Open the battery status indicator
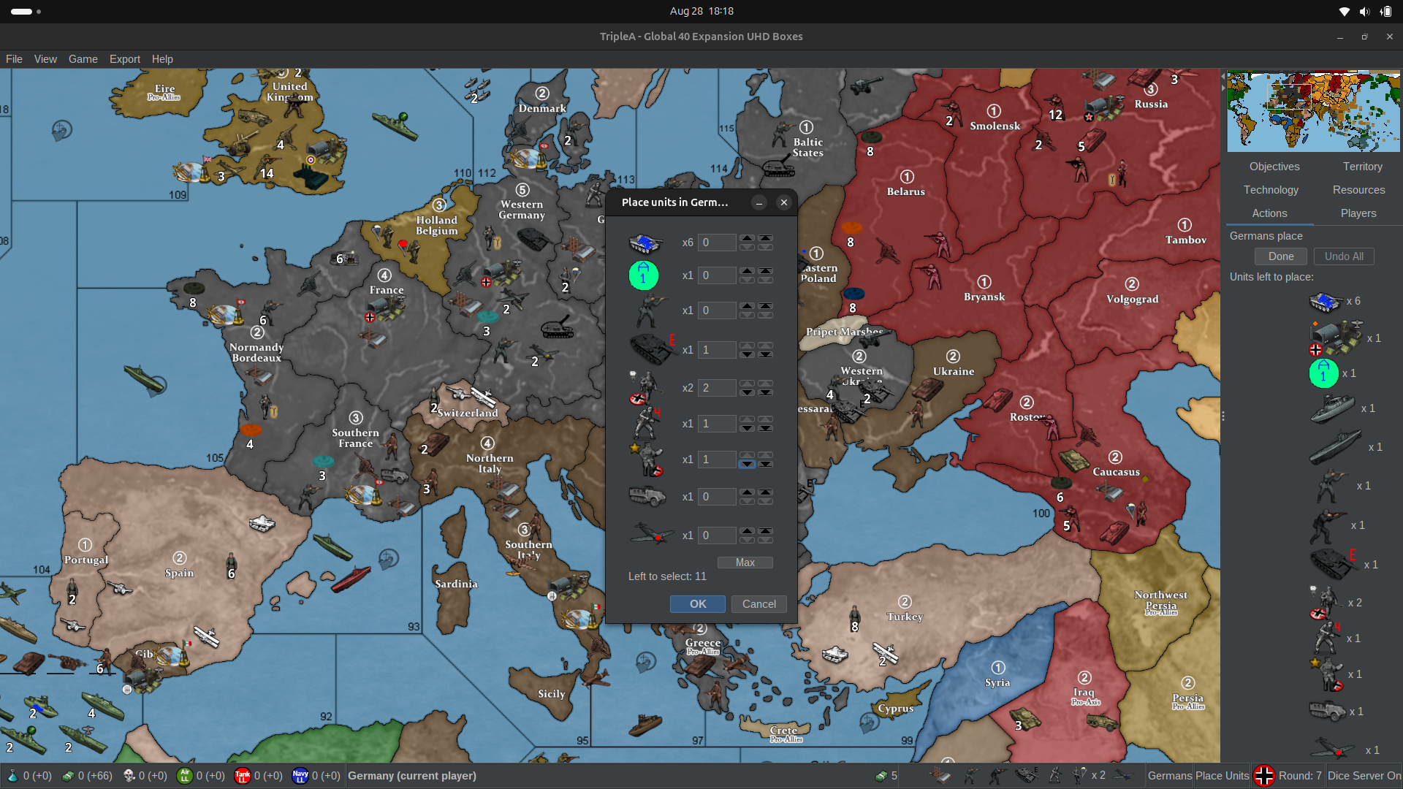Image resolution: width=1403 pixels, height=789 pixels. click(1385, 12)
